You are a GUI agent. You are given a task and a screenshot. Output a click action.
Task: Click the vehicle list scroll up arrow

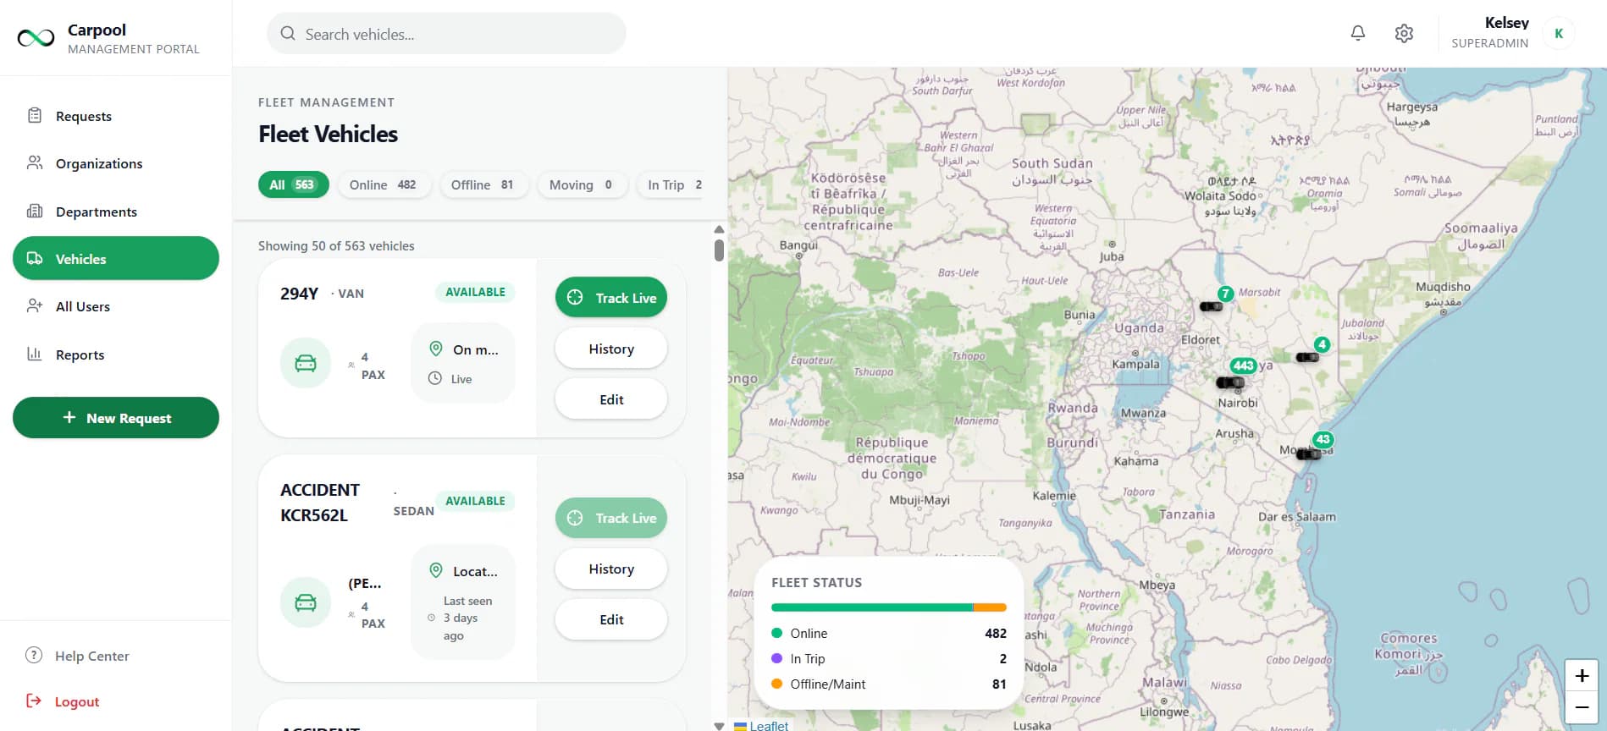719,229
